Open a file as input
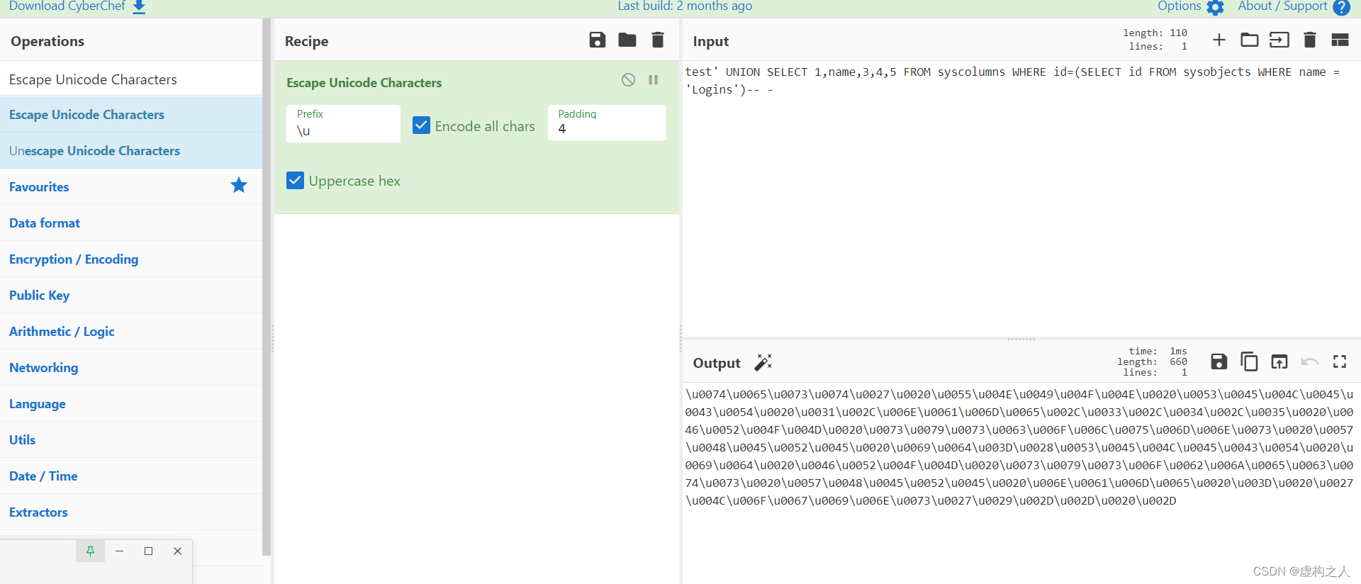This screenshot has width=1361, height=584. 1279,40
